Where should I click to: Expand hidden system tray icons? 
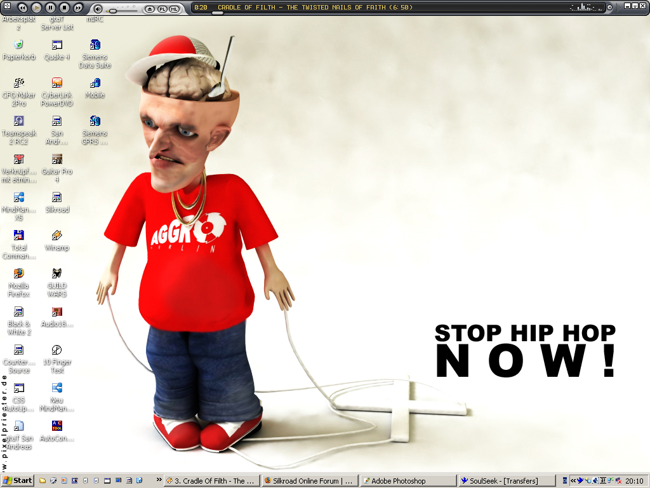click(573, 481)
